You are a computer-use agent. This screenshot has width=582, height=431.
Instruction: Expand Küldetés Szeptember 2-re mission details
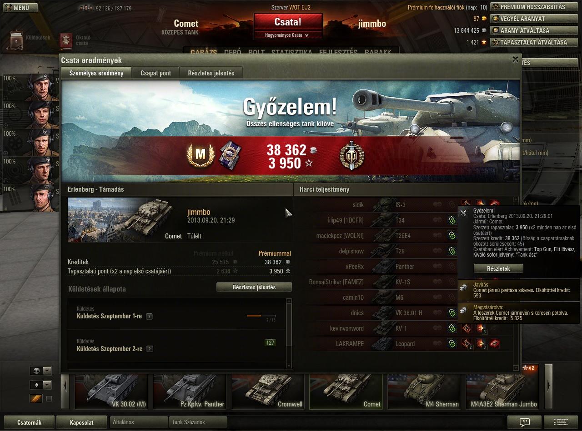[x=150, y=349]
